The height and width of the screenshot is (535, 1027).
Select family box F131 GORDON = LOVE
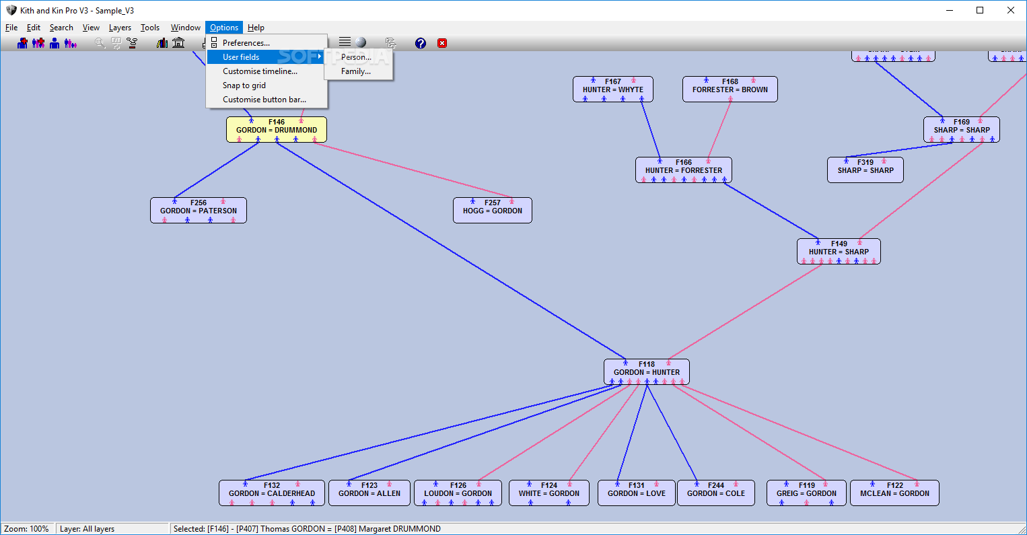[x=637, y=493]
